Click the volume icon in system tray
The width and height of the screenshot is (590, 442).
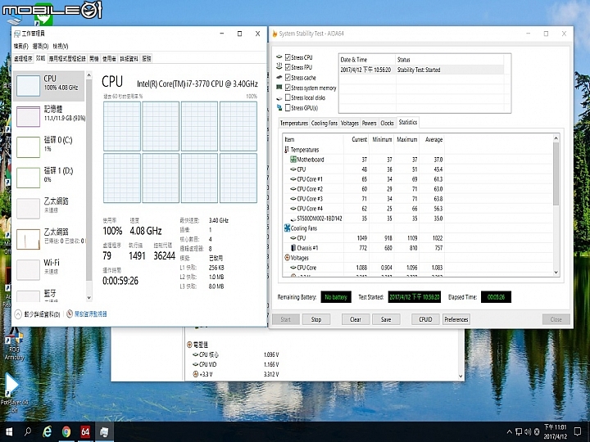(528, 432)
